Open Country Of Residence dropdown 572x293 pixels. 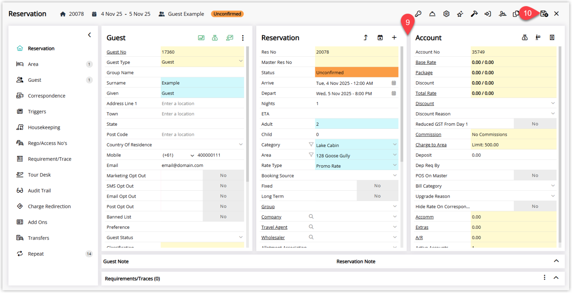(241, 144)
